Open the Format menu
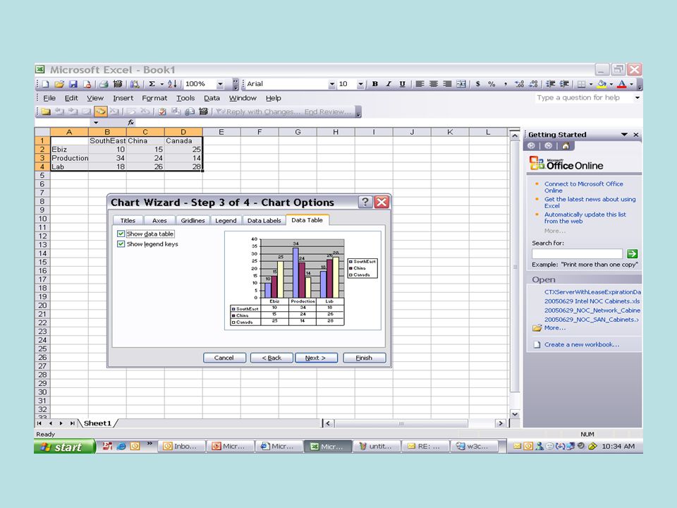Screen dimensions: 677x508 click(x=154, y=98)
